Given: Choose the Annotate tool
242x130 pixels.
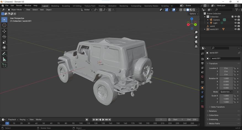Looking at the screenshot, I should click(4, 54).
